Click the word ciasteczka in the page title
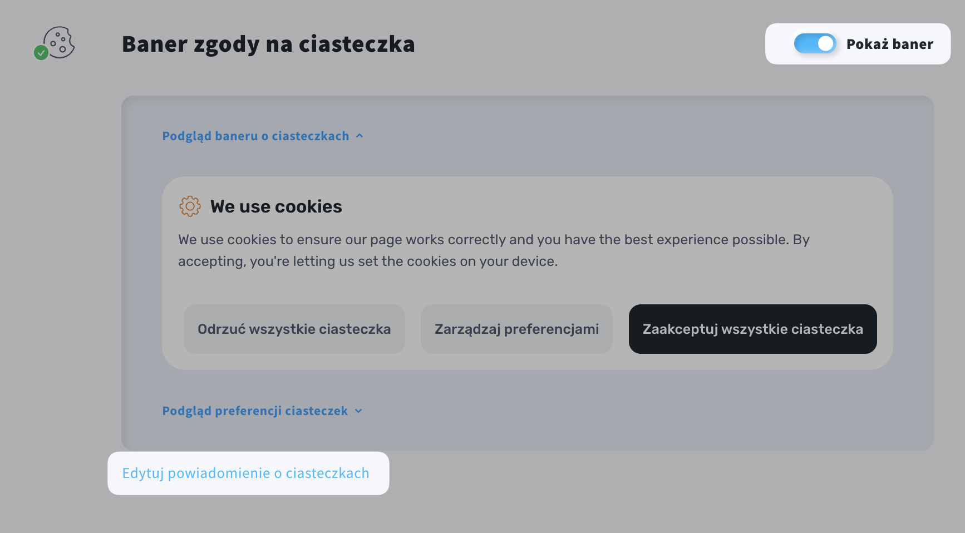 coord(357,45)
